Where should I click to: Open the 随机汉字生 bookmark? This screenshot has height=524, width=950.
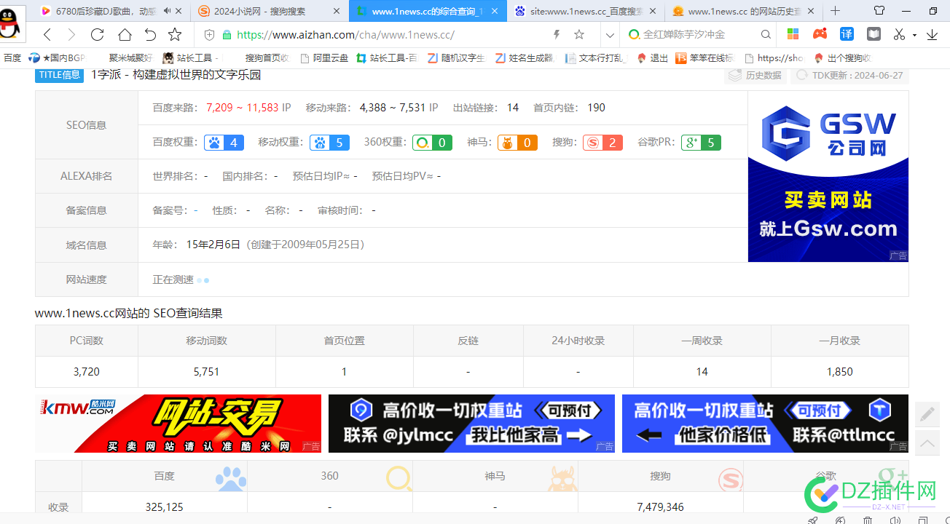click(456, 58)
